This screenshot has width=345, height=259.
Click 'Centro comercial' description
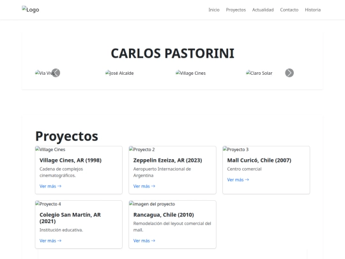tap(244, 169)
